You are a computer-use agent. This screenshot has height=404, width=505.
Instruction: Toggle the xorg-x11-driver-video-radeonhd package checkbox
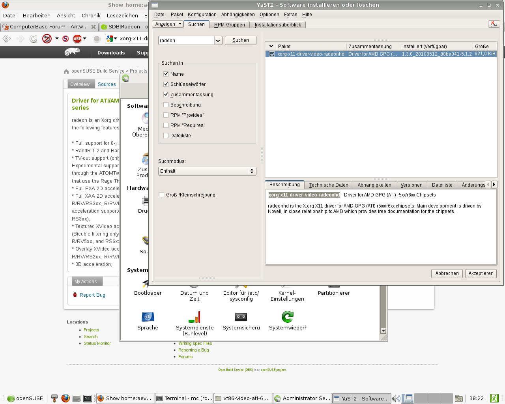(272, 54)
